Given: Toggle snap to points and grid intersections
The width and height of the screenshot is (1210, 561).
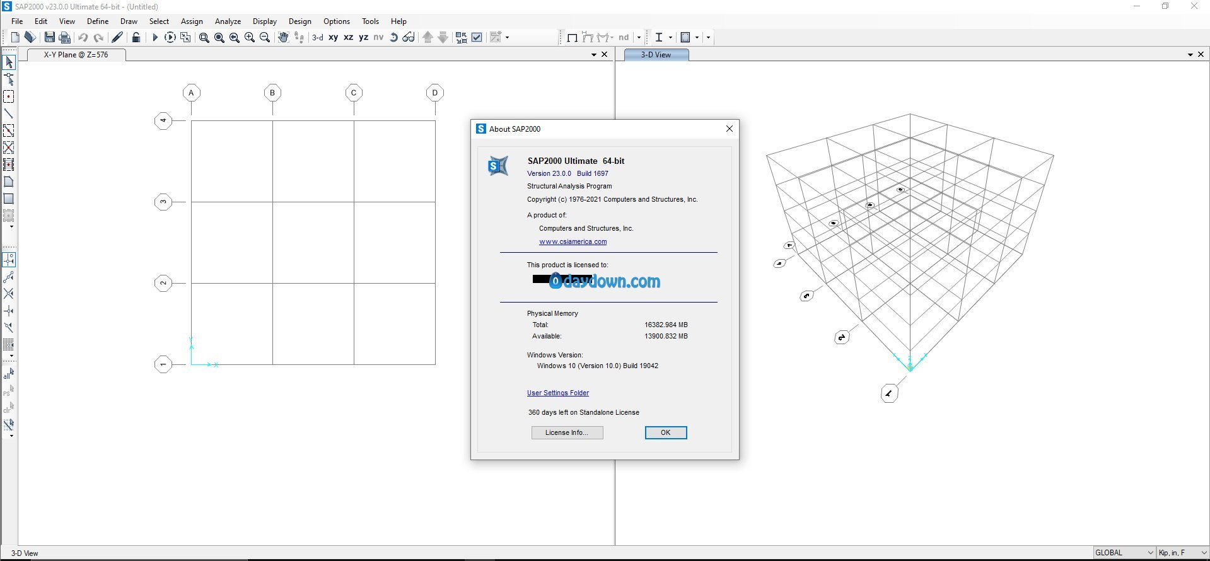Looking at the screenshot, I should (x=9, y=260).
